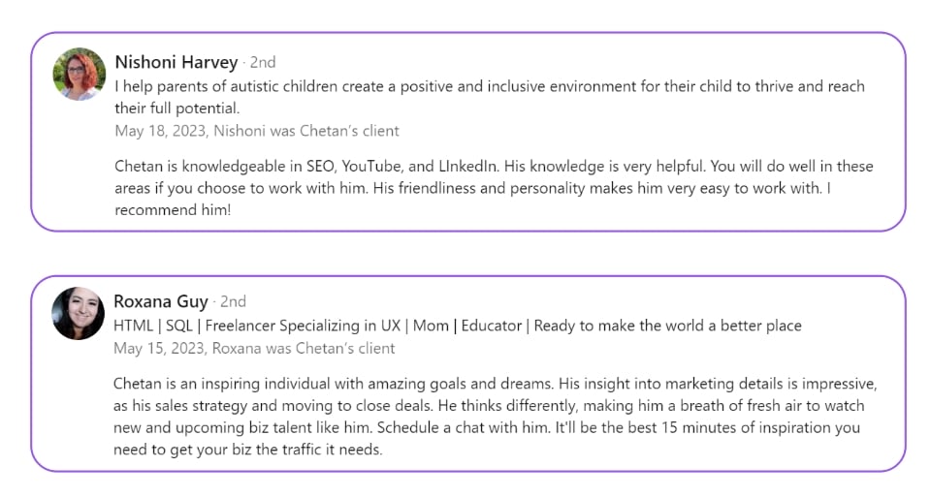Click the 2nd degree label beside Roxana Guy

(234, 302)
